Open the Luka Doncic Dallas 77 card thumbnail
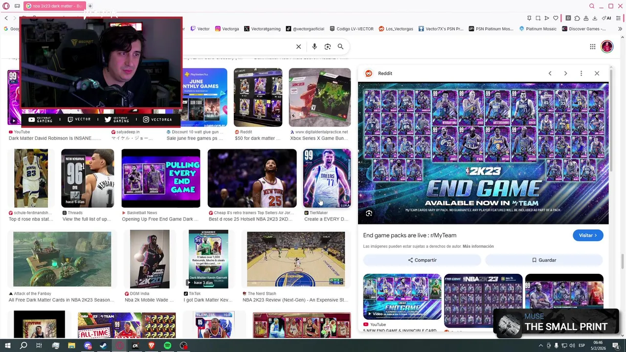The image size is (626, 352). click(x=327, y=178)
